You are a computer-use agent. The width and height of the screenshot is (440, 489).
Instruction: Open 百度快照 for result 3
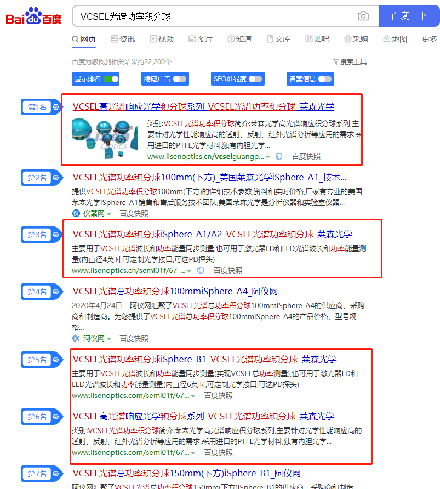click(x=228, y=271)
